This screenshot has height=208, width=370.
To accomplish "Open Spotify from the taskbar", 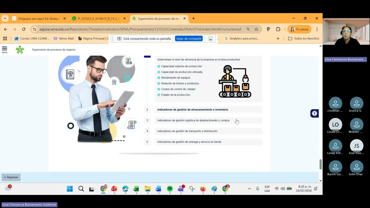I will click(x=170, y=189).
